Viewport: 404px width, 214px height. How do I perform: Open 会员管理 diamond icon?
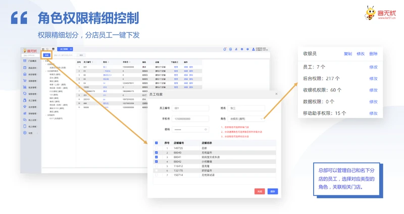[x=25, y=107]
